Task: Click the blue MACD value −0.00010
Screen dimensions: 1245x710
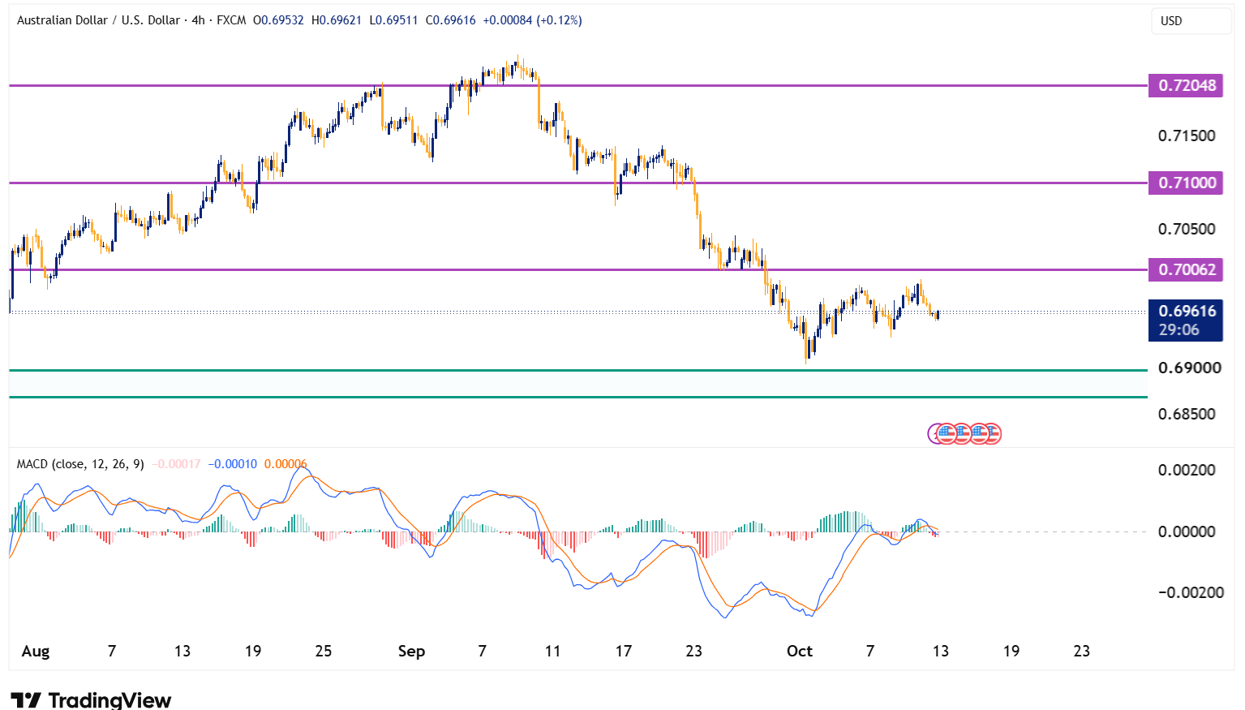Action: (233, 464)
